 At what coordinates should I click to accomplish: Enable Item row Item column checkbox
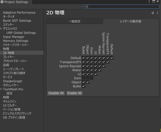click(x=92, y=78)
